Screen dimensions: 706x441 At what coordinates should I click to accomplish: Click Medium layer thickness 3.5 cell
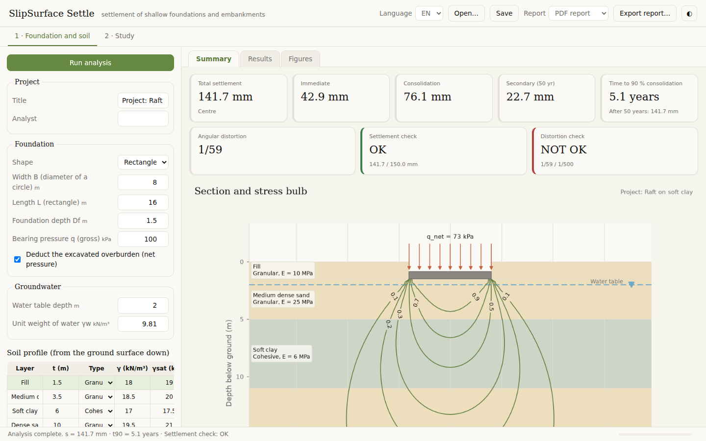pos(61,397)
